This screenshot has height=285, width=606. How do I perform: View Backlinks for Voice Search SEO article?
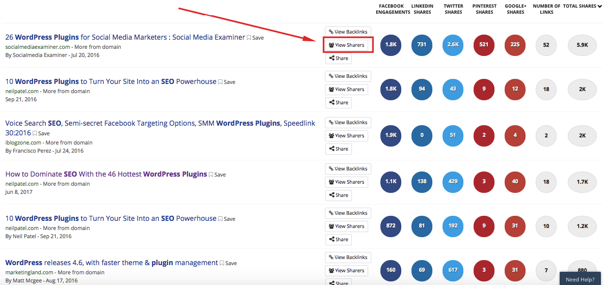click(348, 123)
